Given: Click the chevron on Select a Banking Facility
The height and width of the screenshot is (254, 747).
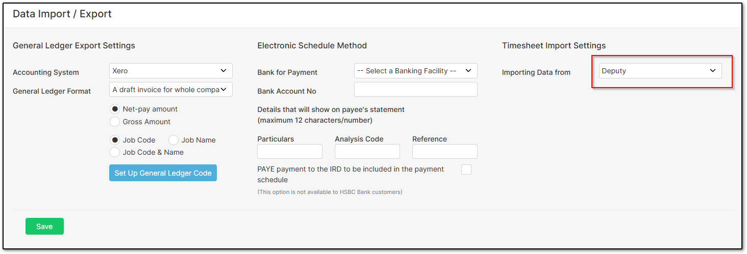Looking at the screenshot, I should tap(468, 71).
